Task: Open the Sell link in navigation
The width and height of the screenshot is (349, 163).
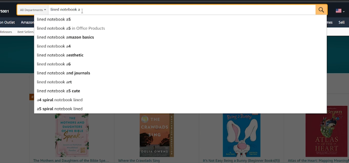Action: [x=341, y=22]
